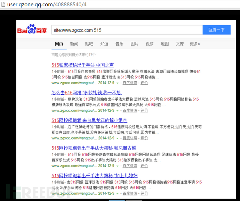Expand the green arrow under the 和凤凰古城 result
This screenshot has width=240, height=201.
coord(118,166)
